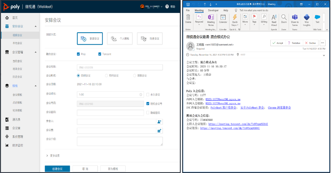Open the Quick Steps lightning icon
331x173 pixels.
tap(235, 17)
